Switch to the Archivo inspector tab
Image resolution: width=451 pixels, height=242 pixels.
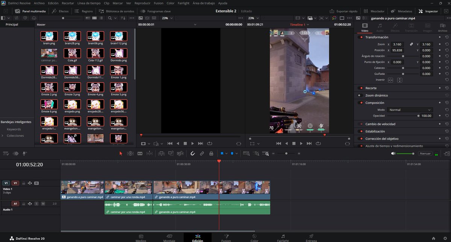(442, 27)
